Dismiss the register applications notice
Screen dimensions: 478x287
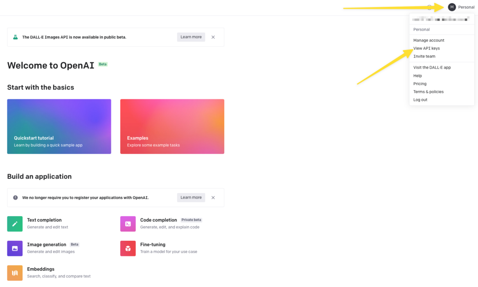pos(213,198)
